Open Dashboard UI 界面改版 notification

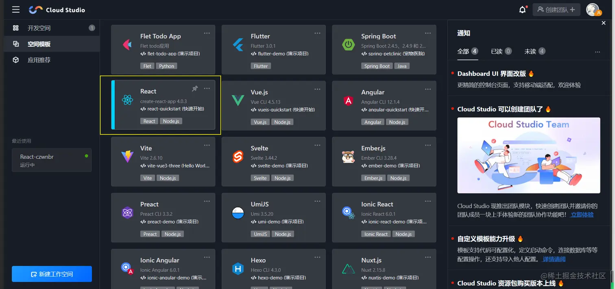495,74
